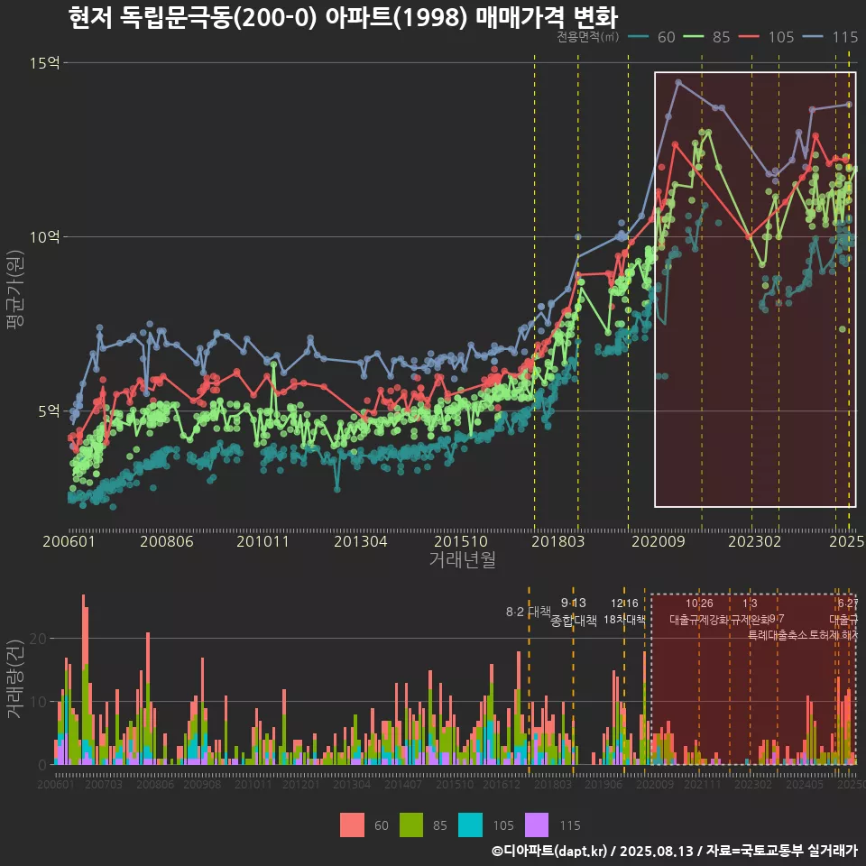The height and width of the screenshot is (866, 866).
Task: Click the 10억 price axis label
Action: pos(45,237)
